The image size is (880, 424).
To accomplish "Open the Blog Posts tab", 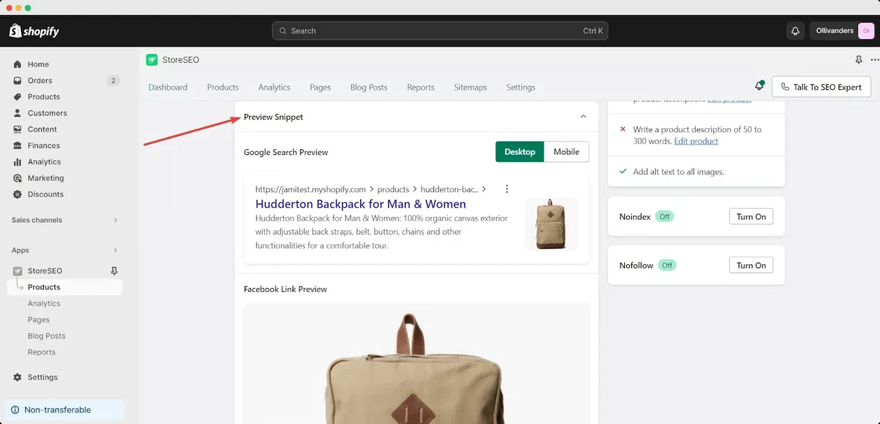I will pyautogui.click(x=369, y=87).
